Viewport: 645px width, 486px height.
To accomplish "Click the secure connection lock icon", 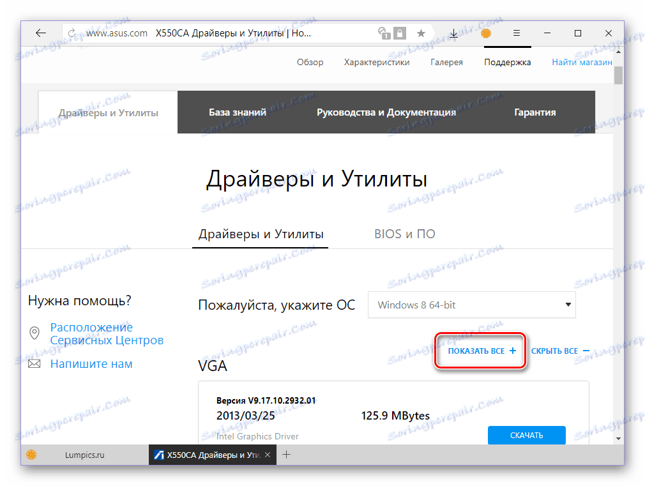I will coord(400,33).
